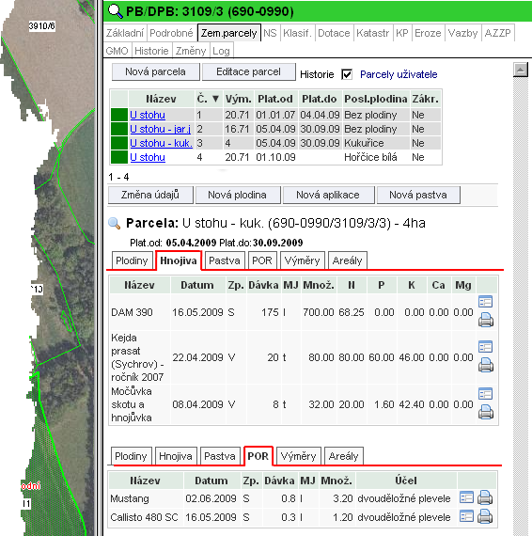Viewport: 532px width, 536px height.
Task: Click green color square of first U stohu row
Action: [x=119, y=115]
